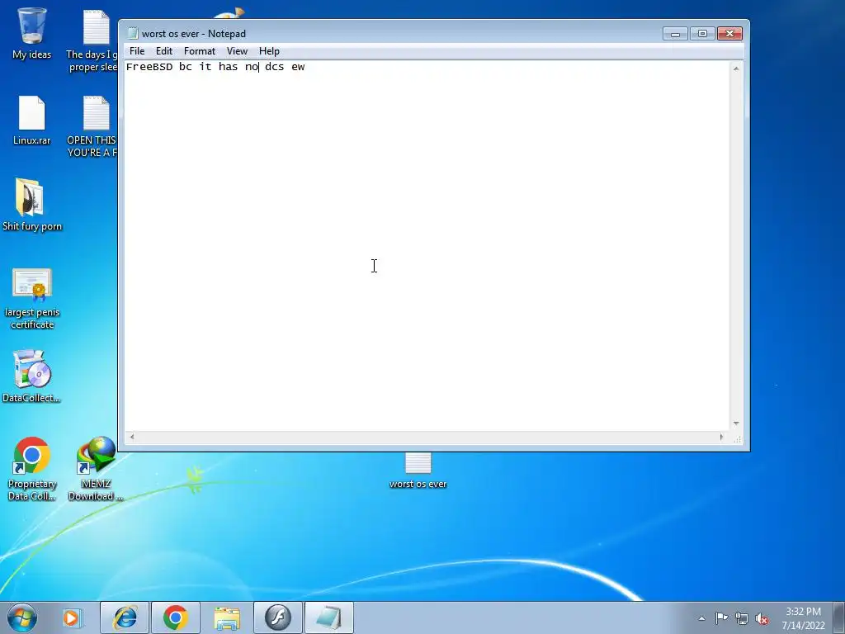Click the Notepad title bar icon
The height and width of the screenshot is (634, 845).
coord(133,33)
